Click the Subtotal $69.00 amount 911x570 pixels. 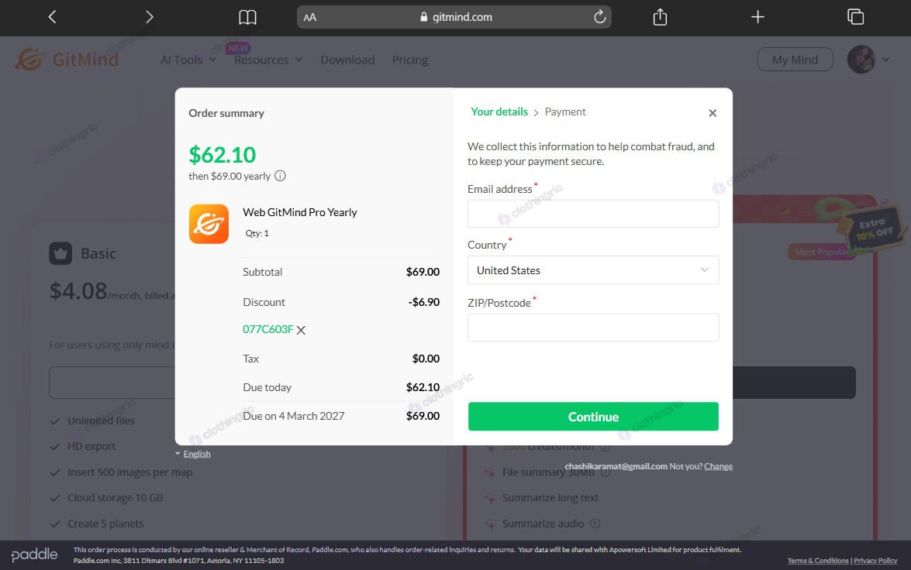click(x=423, y=272)
